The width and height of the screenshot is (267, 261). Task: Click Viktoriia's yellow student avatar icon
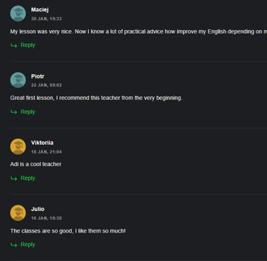[x=18, y=147]
